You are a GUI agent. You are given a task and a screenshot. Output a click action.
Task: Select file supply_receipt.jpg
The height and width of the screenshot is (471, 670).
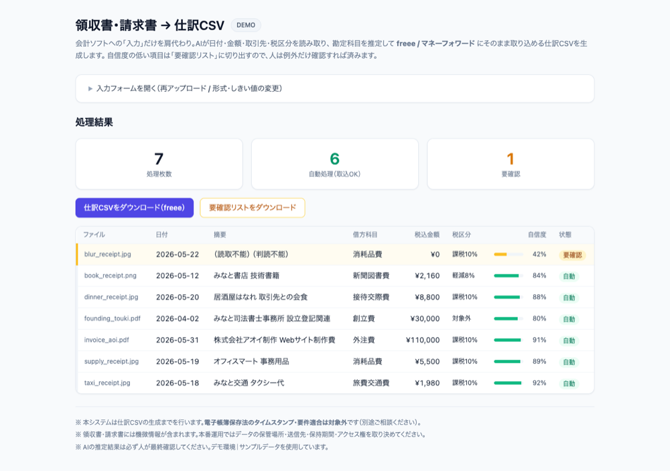[111, 361]
